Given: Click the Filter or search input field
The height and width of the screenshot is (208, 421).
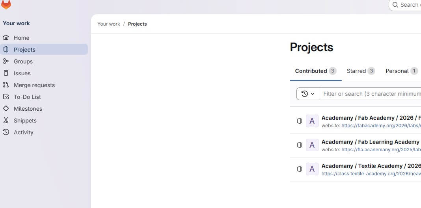Looking at the screenshot, I should [x=371, y=94].
